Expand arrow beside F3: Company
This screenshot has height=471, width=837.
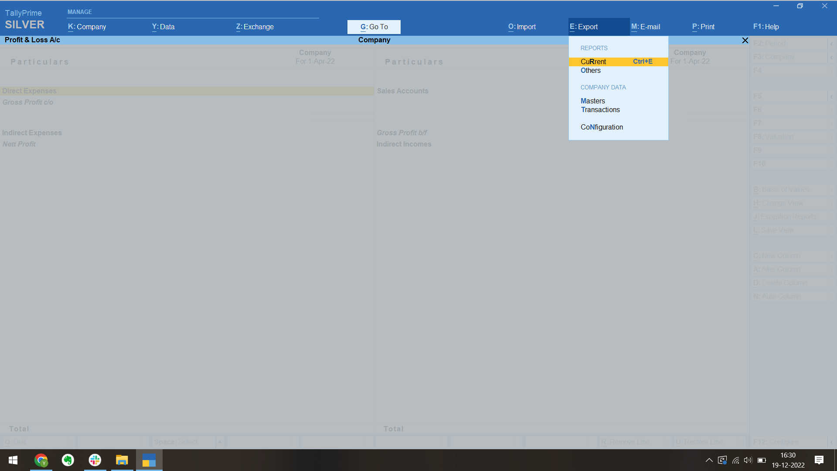[832, 57]
